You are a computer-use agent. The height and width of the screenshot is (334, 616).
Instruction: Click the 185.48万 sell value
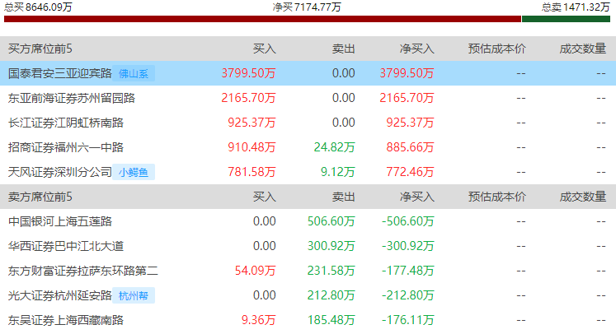tap(332, 320)
